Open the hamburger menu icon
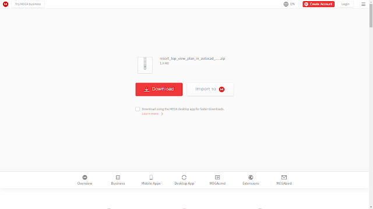Screen dimensions: 373x209 point(363,4)
